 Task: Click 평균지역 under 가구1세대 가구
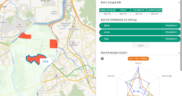coord(139,13)
